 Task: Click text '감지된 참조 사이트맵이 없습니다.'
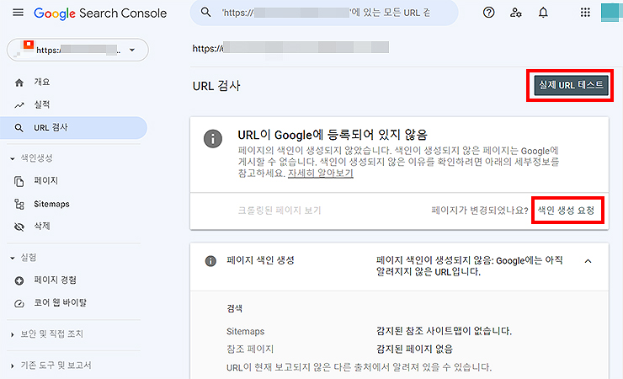444,330
